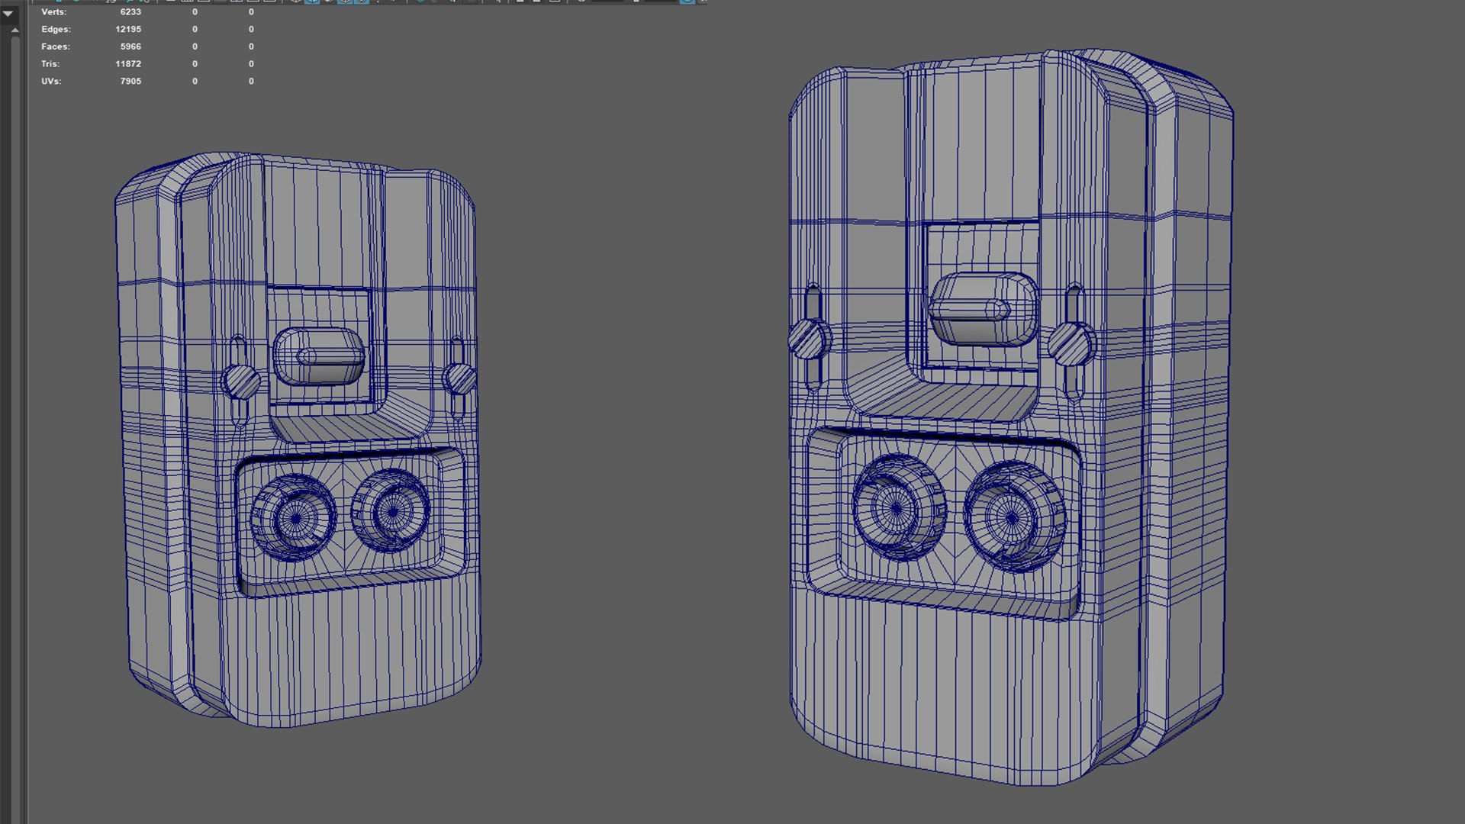Select left dial on the right model
The width and height of the screenshot is (1465, 824).
pos(897,508)
